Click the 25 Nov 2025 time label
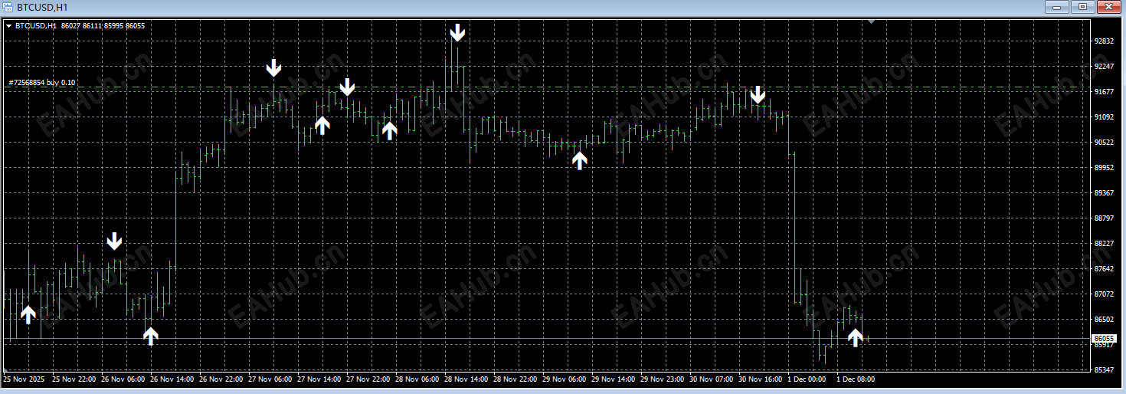The image size is (1126, 394). coord(24,379)
